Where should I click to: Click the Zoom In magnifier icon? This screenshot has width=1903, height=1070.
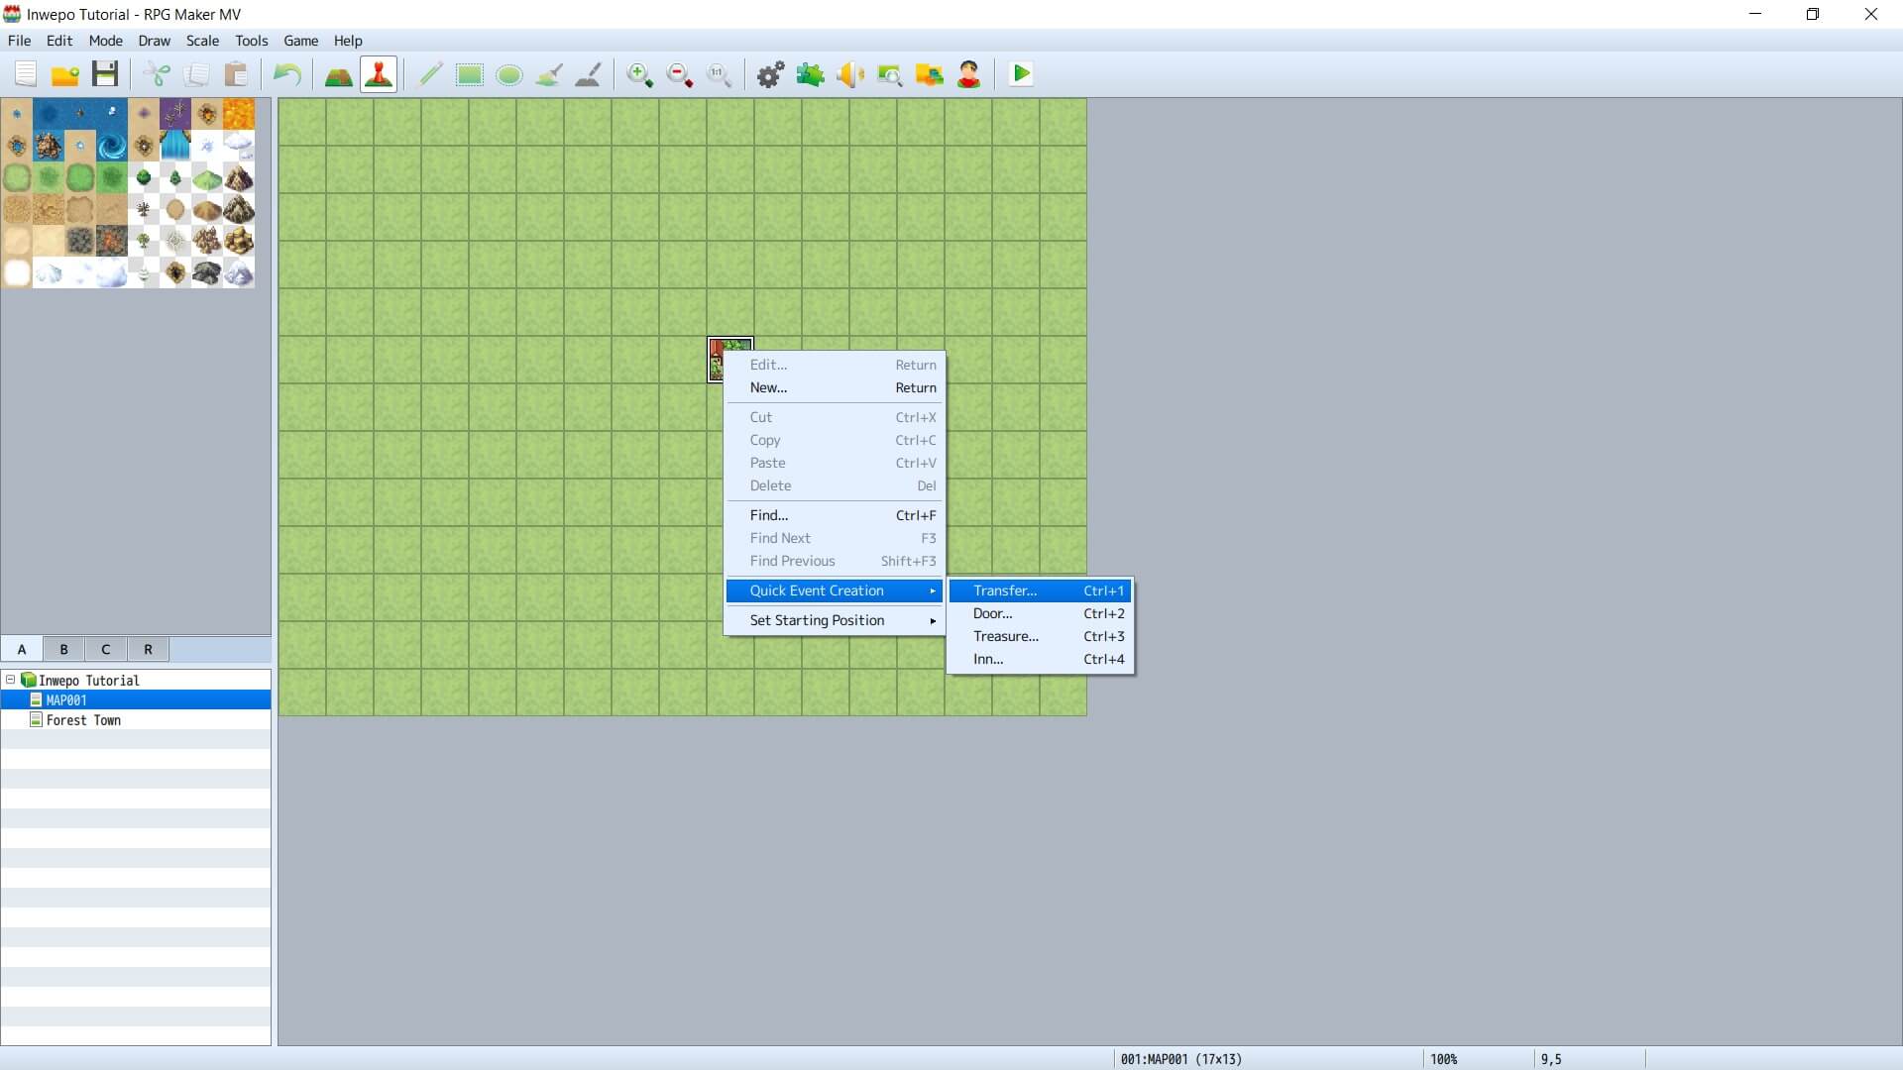tap(639, 74)
